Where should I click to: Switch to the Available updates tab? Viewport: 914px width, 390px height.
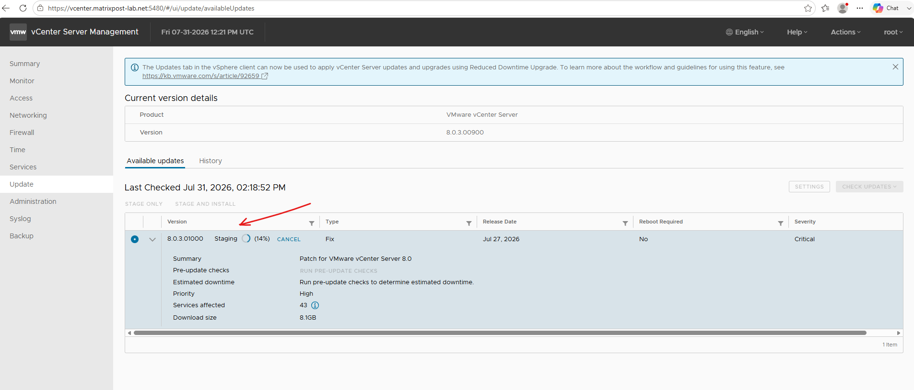click(155, 161)
